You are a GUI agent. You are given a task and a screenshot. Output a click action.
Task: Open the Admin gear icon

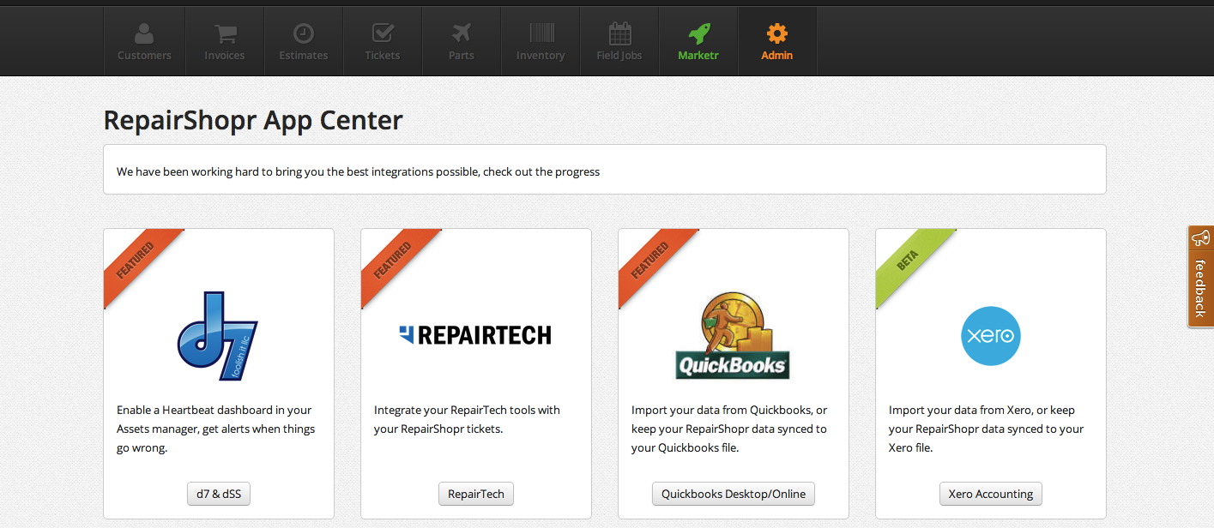click(x=777, y=33)
